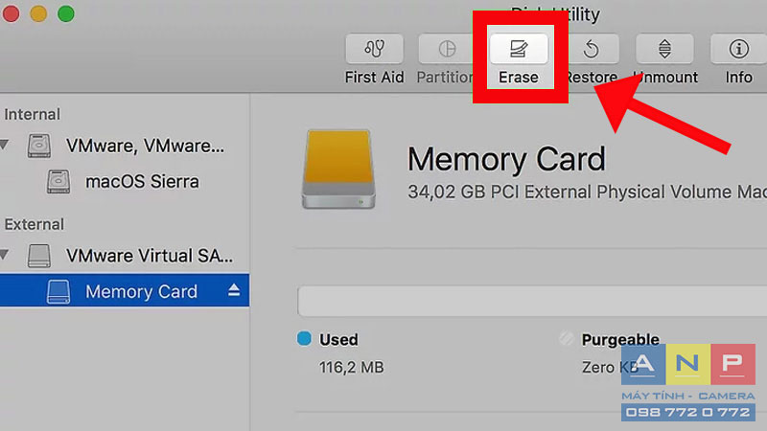Open the Info toolbar button

(x=738, y=49)
